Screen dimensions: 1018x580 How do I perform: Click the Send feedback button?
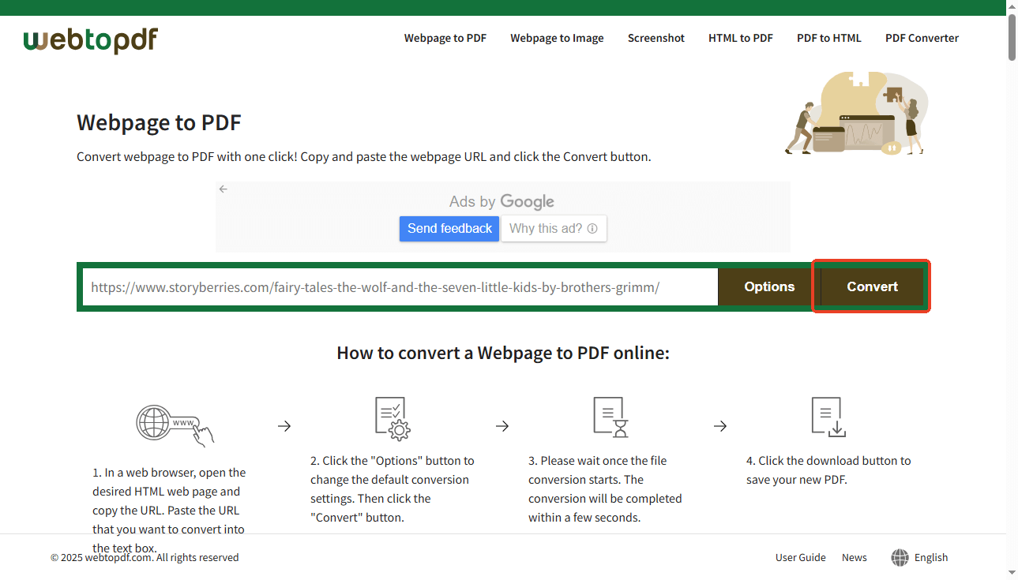click(449, 228)
